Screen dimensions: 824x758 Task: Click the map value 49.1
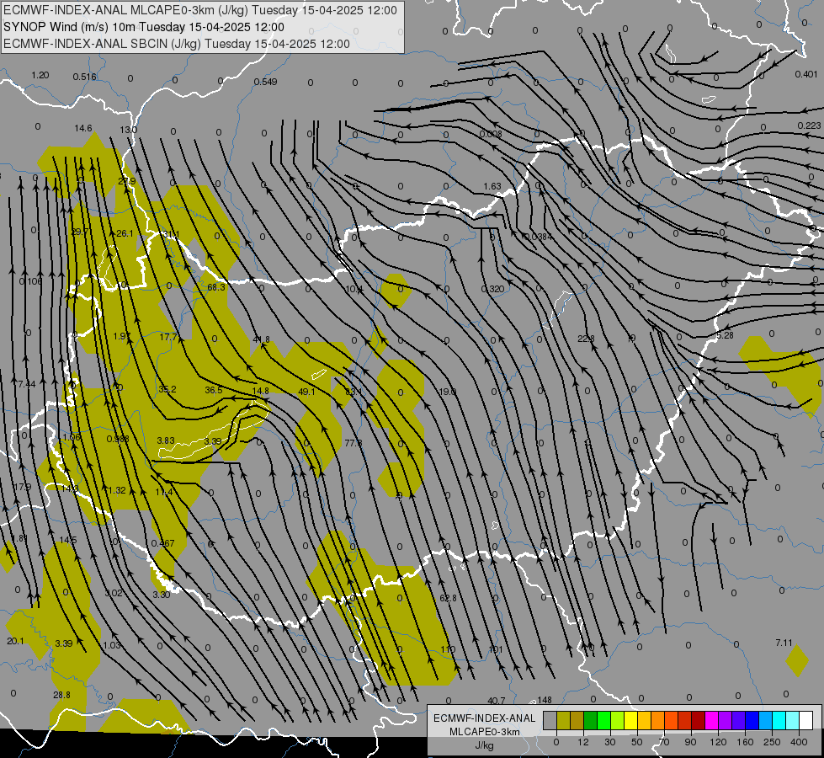(306, 392)
